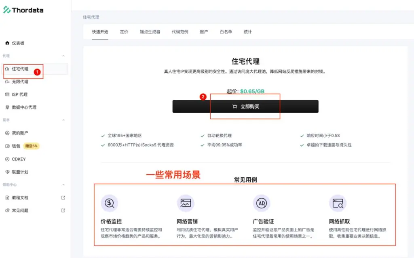
Task: Switch to the 快速开始 tab
Action: [x=100, y=32]
